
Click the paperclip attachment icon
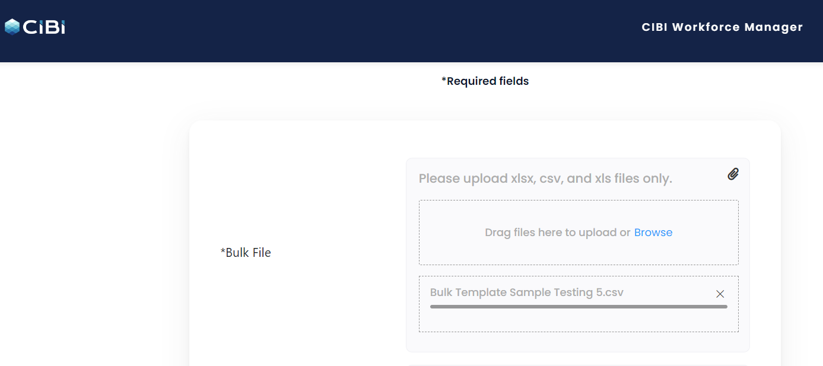coord(733,174)
